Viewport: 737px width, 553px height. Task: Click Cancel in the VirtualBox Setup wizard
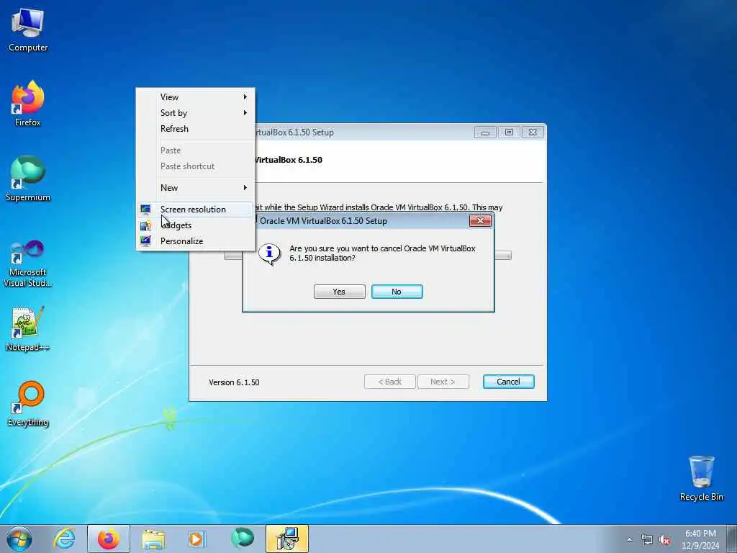pos(509,382)
